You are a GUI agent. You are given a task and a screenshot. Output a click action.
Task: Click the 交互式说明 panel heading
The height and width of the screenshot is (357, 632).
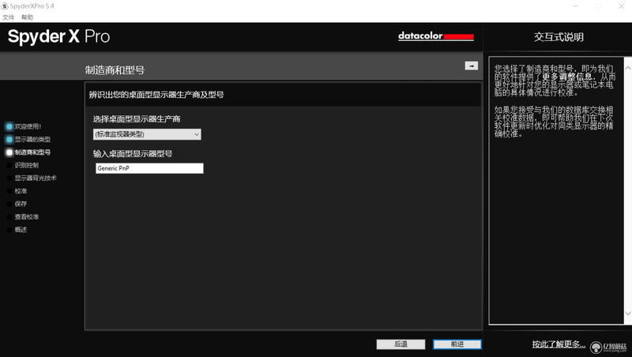(x=559, y=37)
